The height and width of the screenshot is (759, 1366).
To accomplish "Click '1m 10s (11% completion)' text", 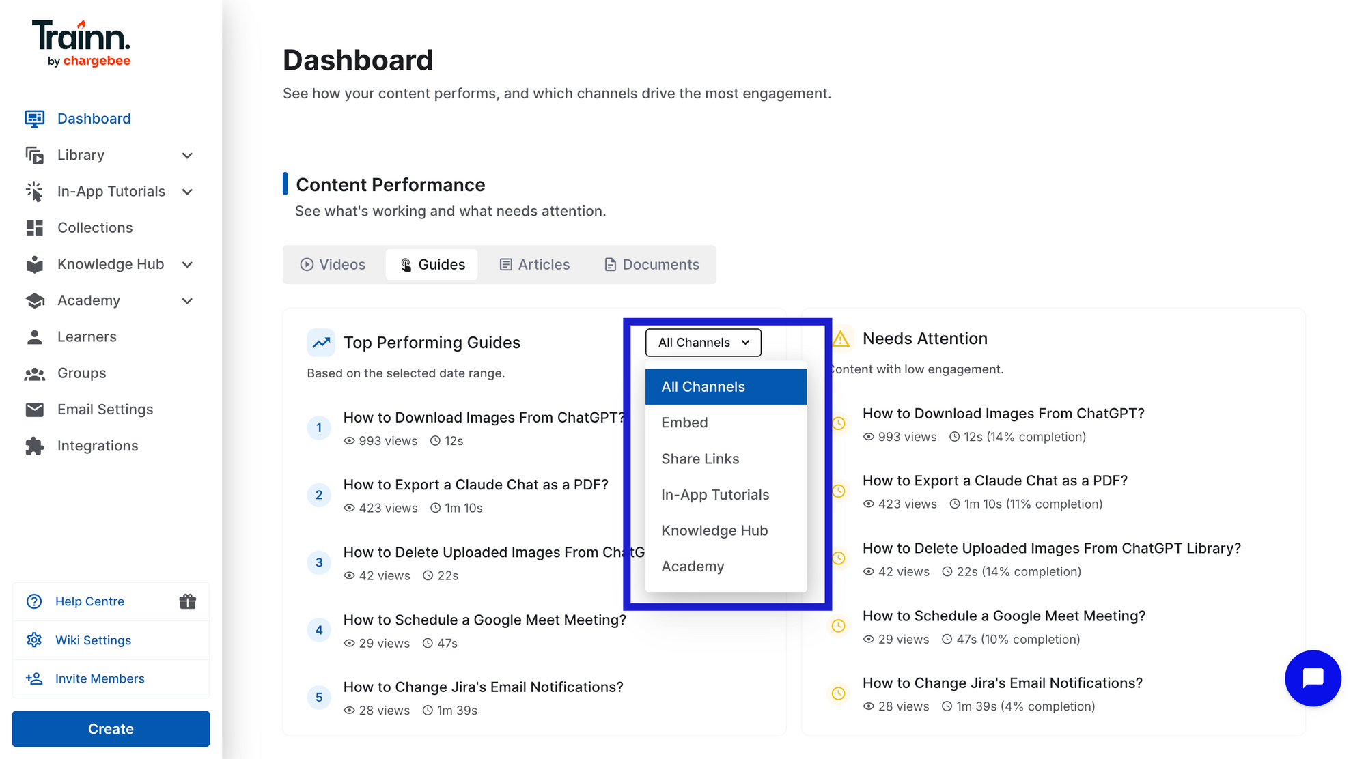I will 1033,504.
